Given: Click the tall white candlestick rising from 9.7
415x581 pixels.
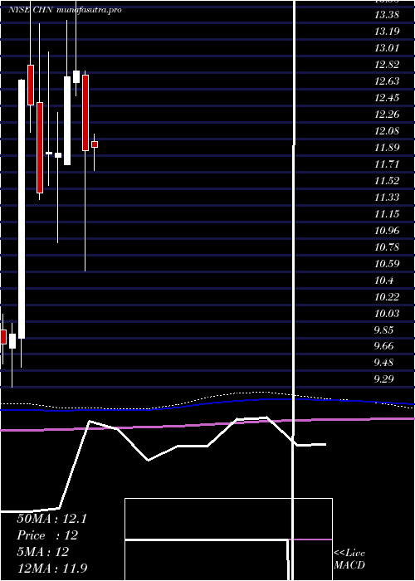Looking at the screenshot, I should click(x=22, y=209).
